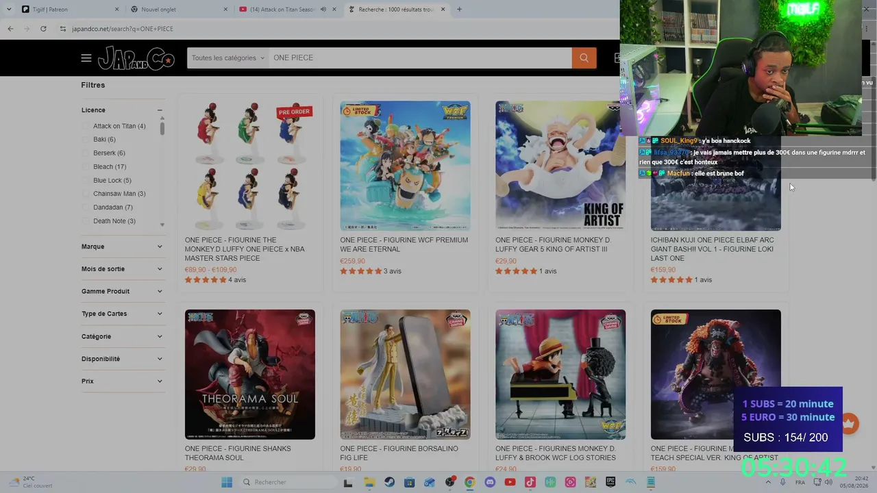Open the Borsalino Fig Life product thumbnail
This screenshot has width=877, height=493.
point(405,375)
